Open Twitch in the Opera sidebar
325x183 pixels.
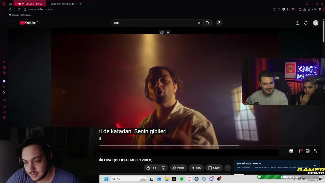pos(4,81)
